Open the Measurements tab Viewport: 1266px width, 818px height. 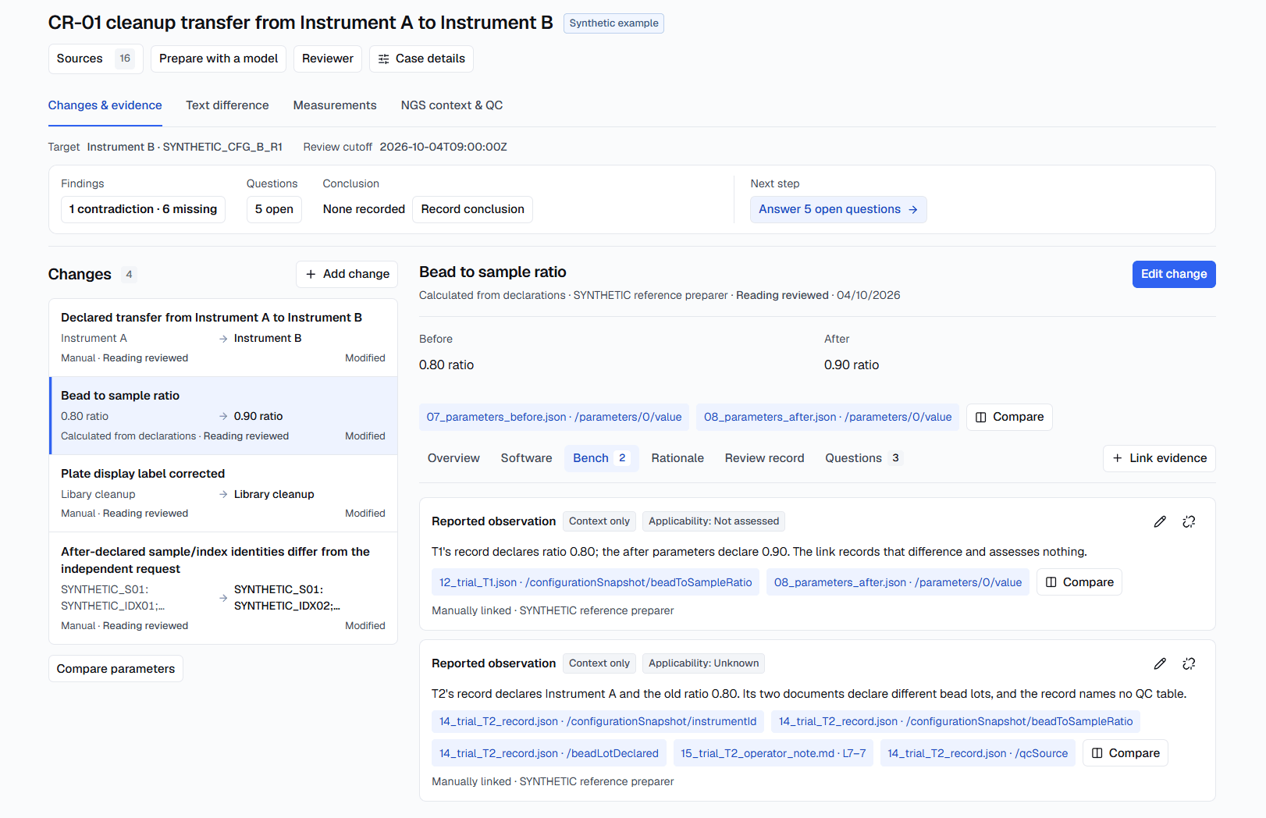click(x=335, y=105)
